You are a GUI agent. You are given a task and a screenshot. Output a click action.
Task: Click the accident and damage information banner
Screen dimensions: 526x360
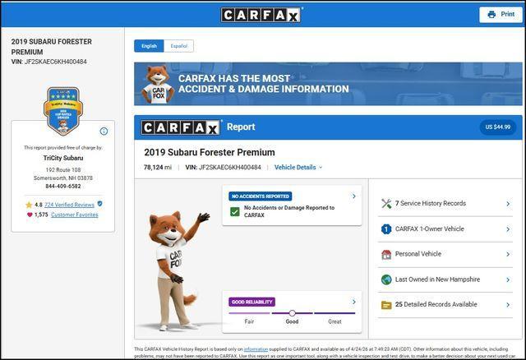pyautogui.click(x=328, y=84)
